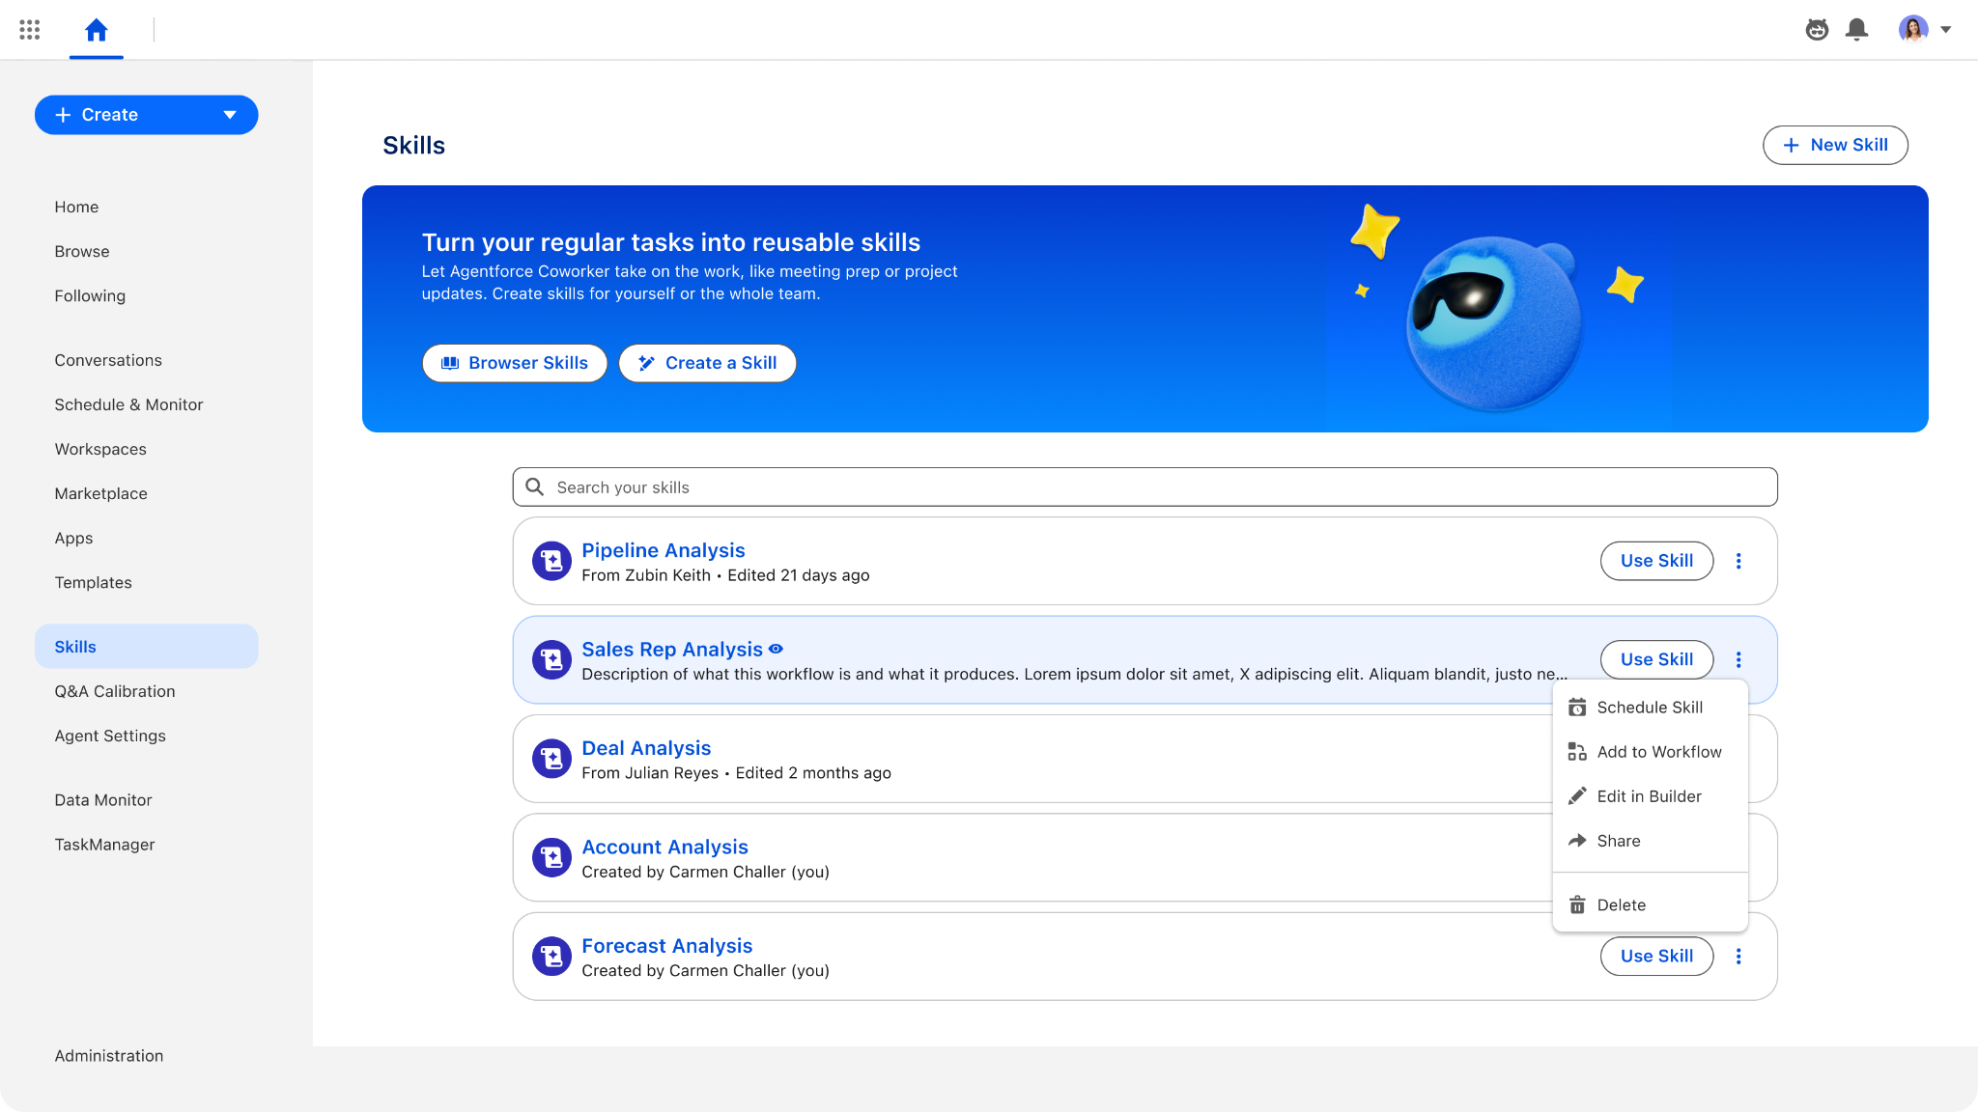
Task: Toggle the eye icon beside Sales Rep Analysis
Action: pyautogui.click(x=776, y=650)
